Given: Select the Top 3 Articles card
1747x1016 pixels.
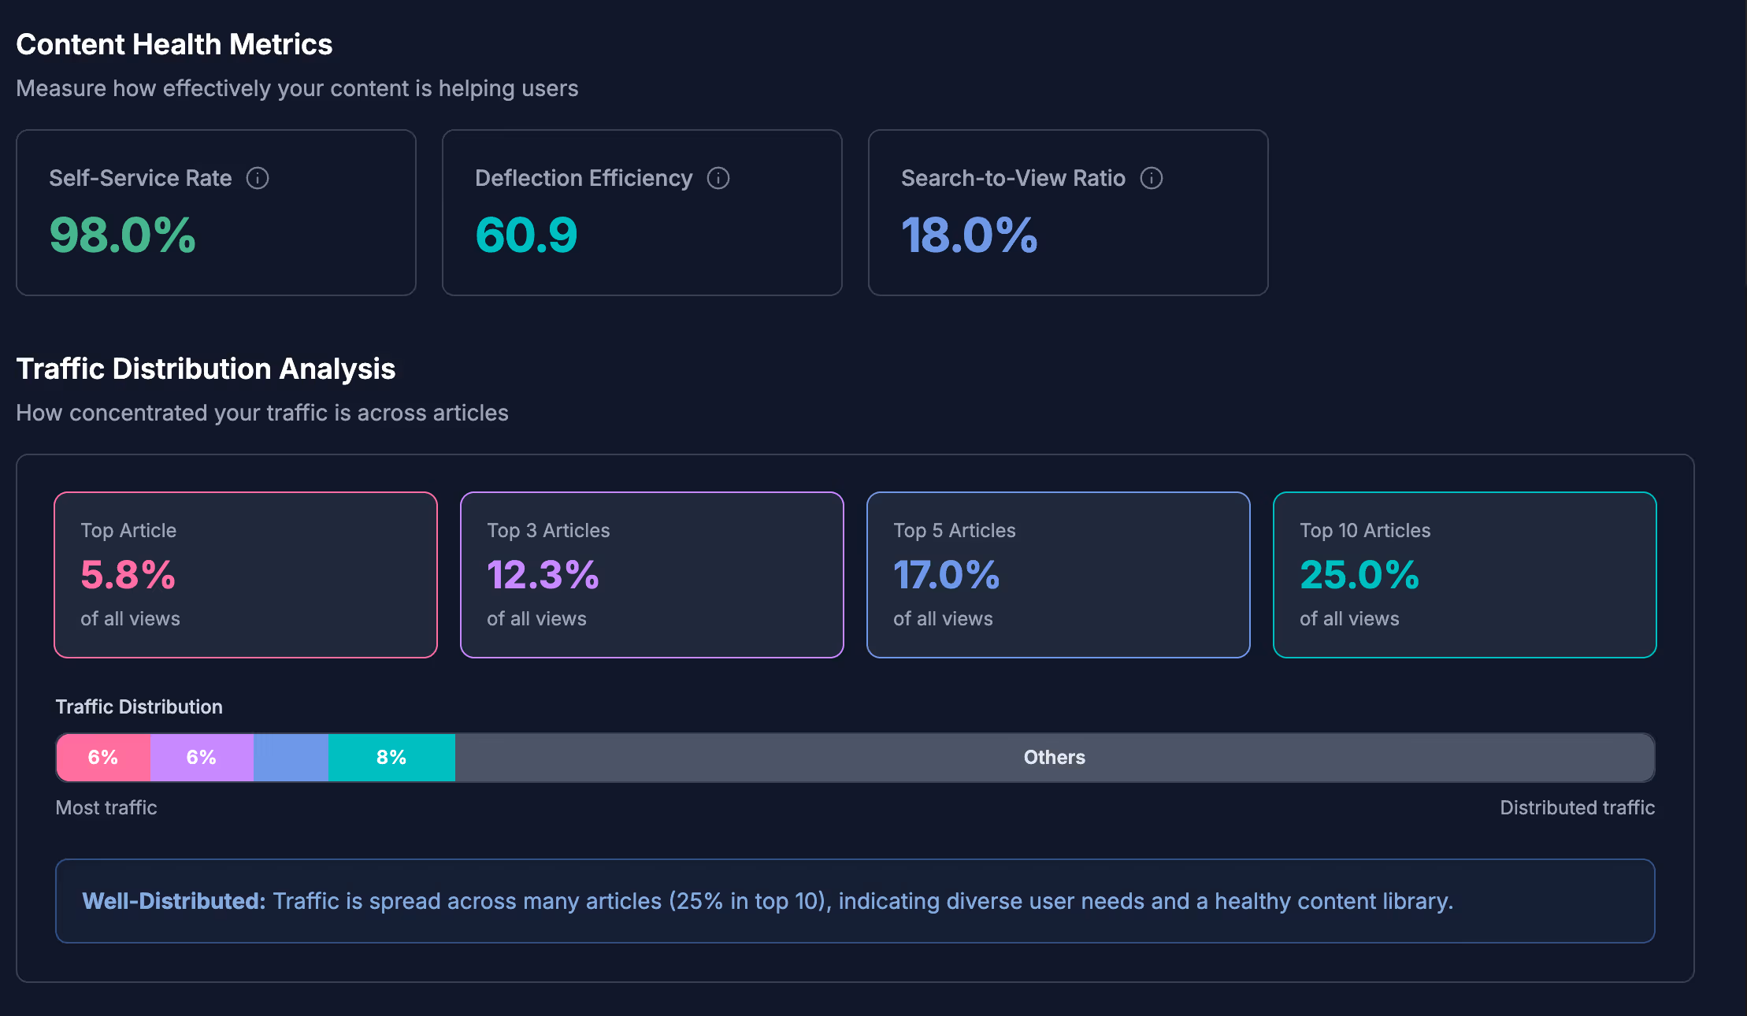Looking at the screenshot, I should click(x=651, y=575).
